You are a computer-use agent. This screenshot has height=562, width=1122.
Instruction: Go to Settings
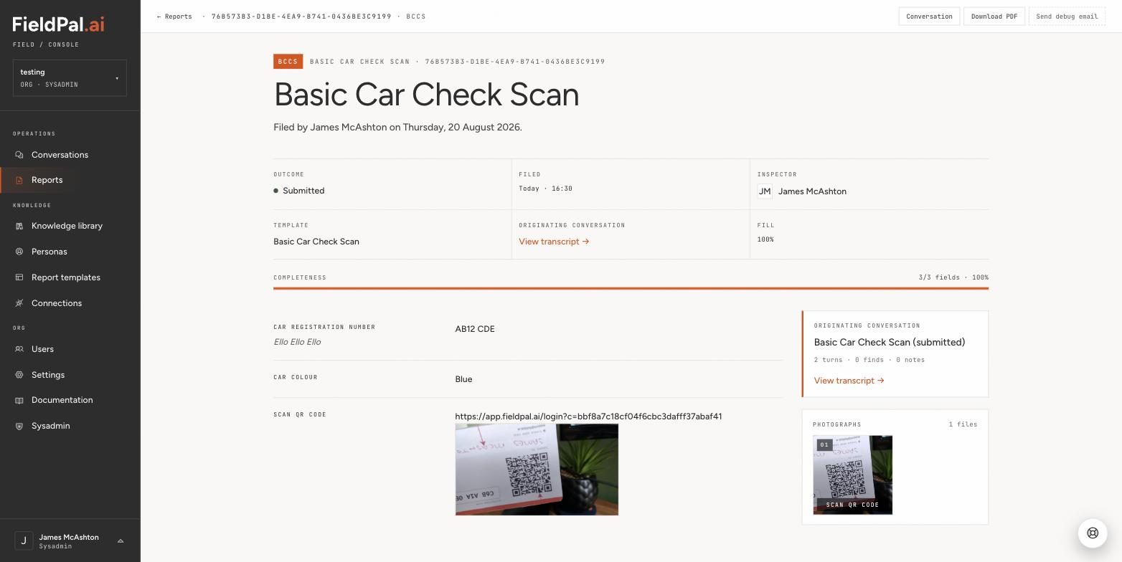pos(70,375)
